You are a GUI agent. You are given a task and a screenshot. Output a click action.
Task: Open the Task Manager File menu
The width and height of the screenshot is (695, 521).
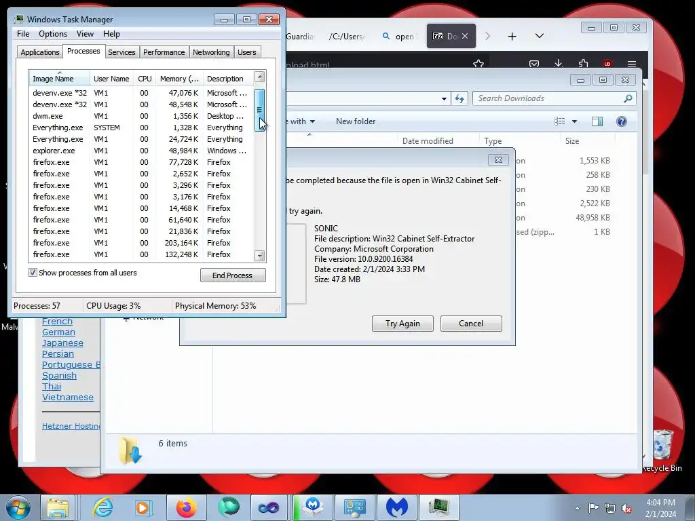[x=23, y=34]
